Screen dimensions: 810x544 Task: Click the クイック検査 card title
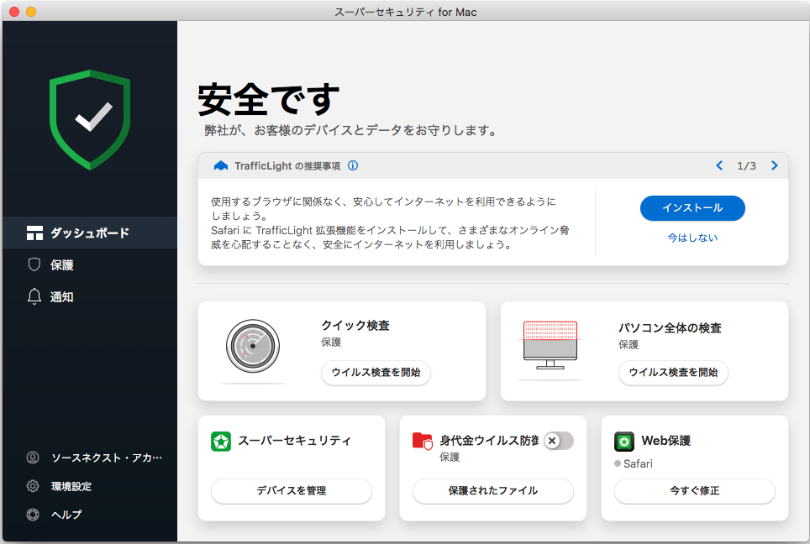point(355,325)
